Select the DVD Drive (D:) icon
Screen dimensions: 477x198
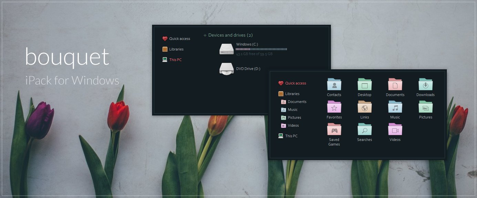[x=227, y=69]
